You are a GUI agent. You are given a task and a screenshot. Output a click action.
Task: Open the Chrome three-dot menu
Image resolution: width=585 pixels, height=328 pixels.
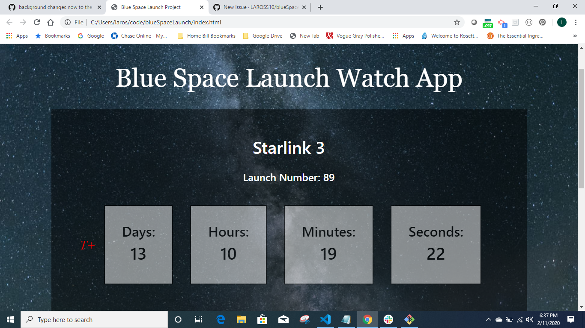576,22
